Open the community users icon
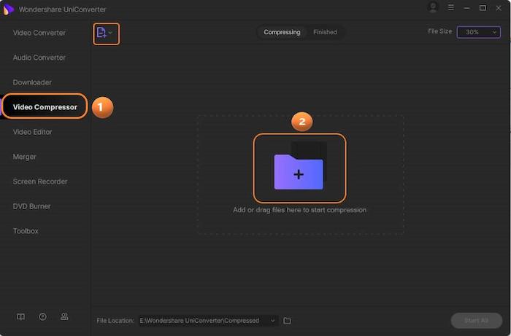The height and width of the screenshot is (336, 511). 64,317
